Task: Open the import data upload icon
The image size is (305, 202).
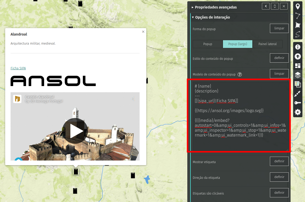Action: (x=298, y=56)
